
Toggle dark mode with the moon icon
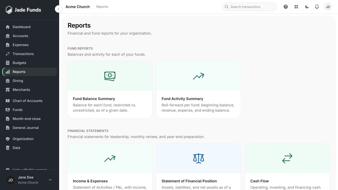pyautogui.click(x=307, y=7)
